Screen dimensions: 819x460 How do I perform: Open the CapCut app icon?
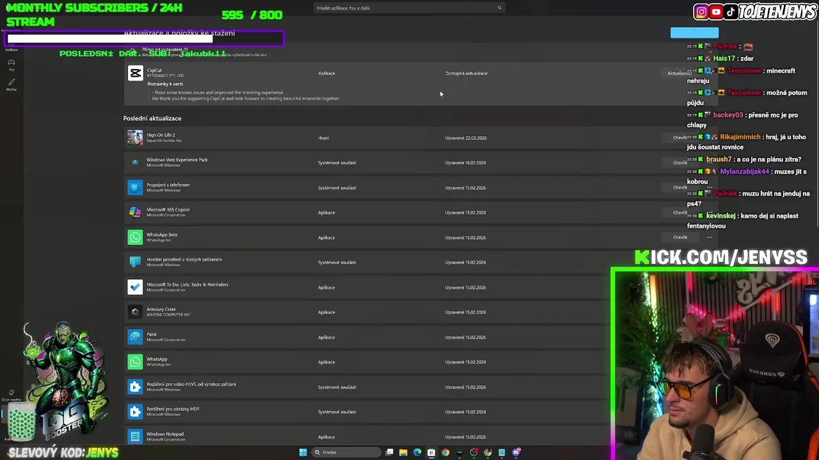[135, 73]
